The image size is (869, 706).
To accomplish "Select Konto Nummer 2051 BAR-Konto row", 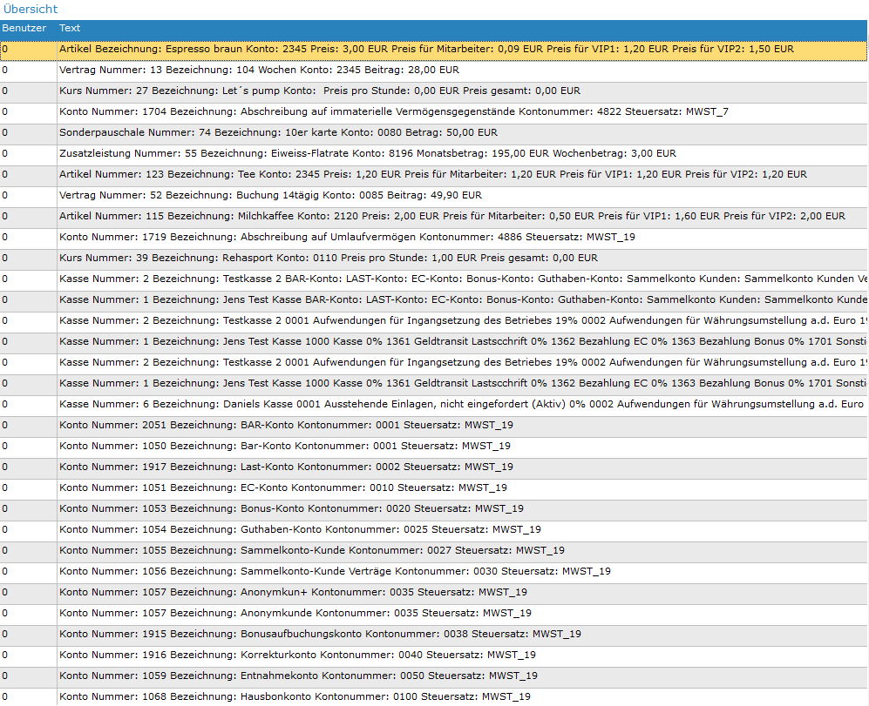I will point(433,426).
